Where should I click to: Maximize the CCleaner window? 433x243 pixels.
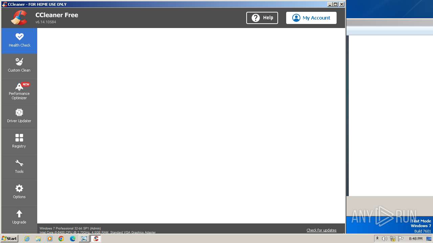(x=336, y=4)
